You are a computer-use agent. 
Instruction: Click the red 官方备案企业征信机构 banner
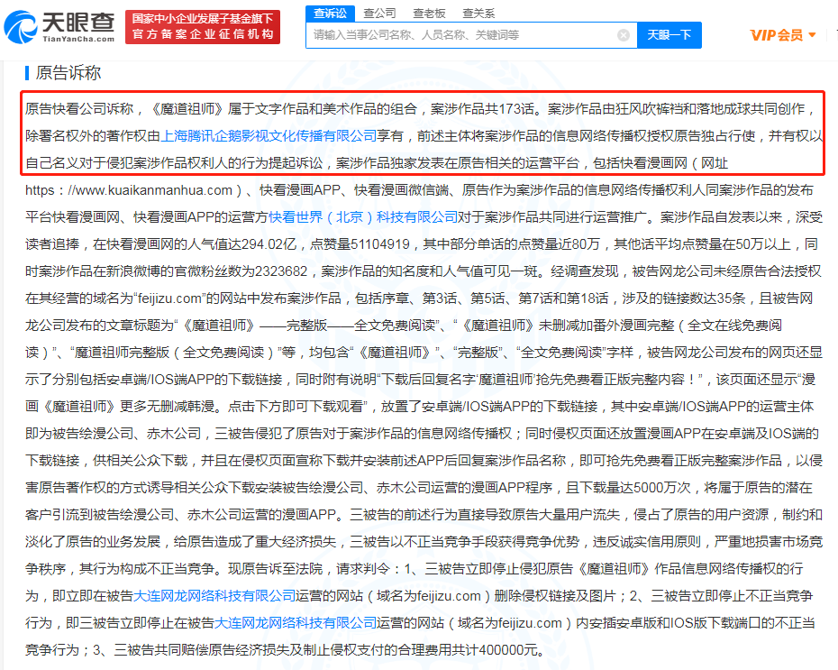tap(203, 27)
